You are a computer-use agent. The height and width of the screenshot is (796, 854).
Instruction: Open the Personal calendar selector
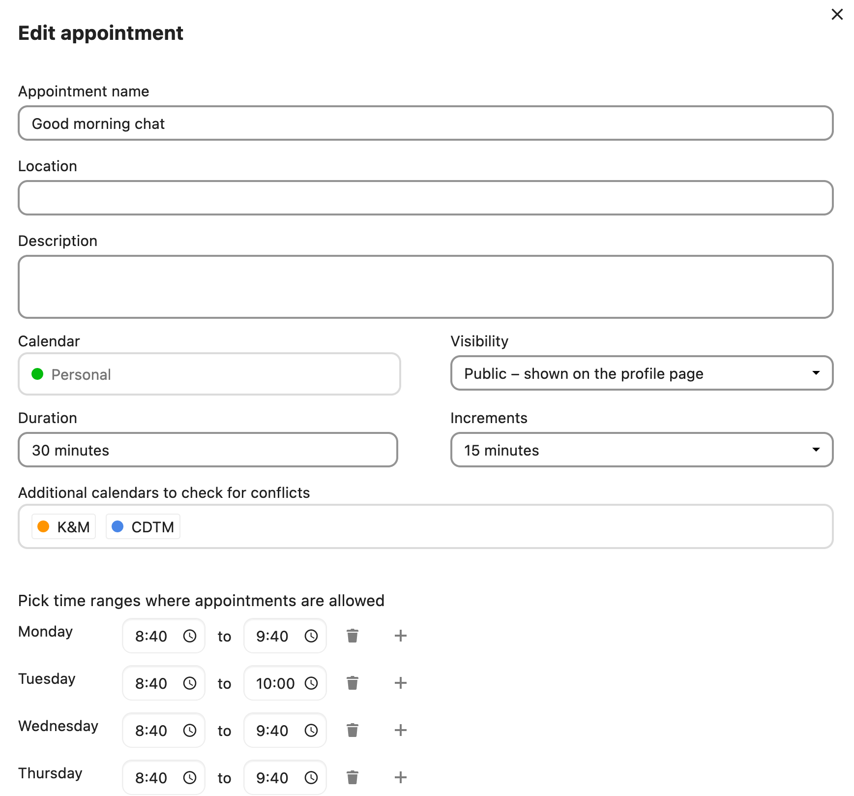pyautogui.click(x=209, y=374)
